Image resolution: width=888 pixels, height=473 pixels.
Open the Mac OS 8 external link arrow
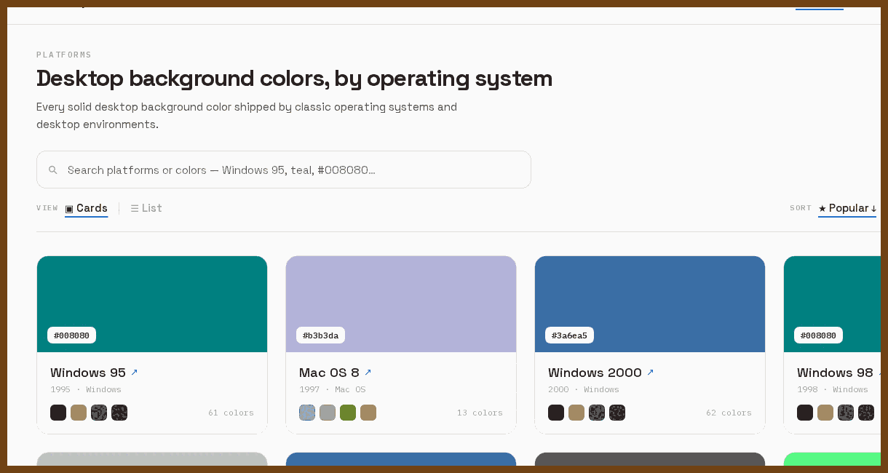368,373
